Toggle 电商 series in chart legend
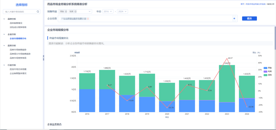This screenshot has height=130, width=276. pos(268,72)
